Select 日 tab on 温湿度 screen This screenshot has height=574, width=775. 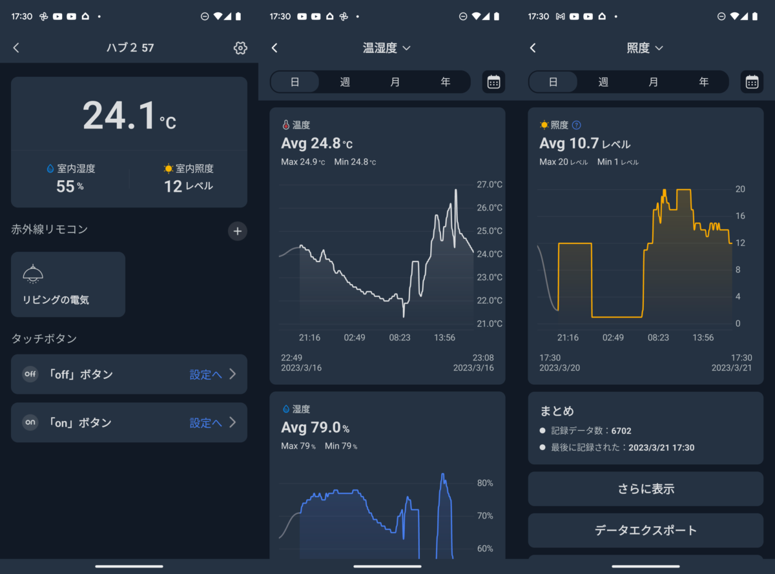point(294,82)
